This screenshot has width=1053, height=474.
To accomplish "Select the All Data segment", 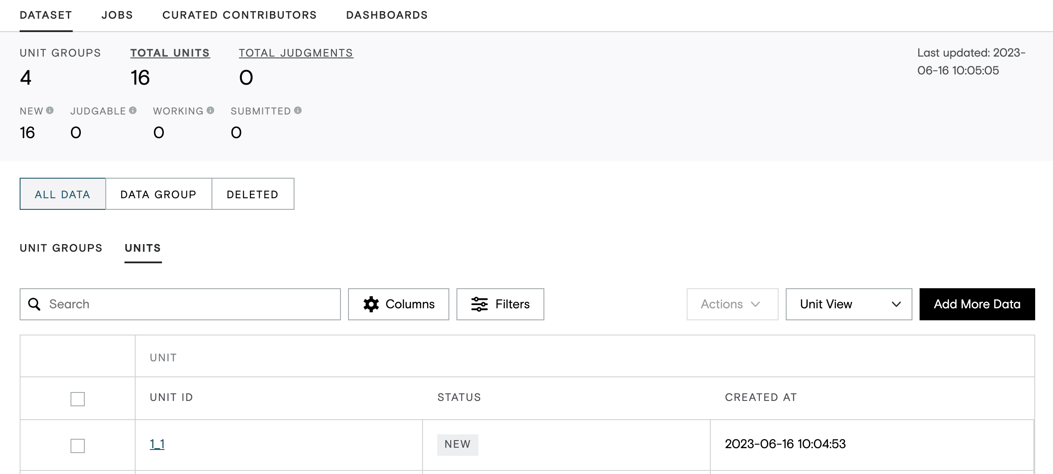I will point(62,194).
